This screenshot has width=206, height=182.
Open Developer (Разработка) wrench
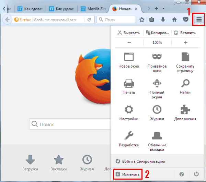pos(129,139)
